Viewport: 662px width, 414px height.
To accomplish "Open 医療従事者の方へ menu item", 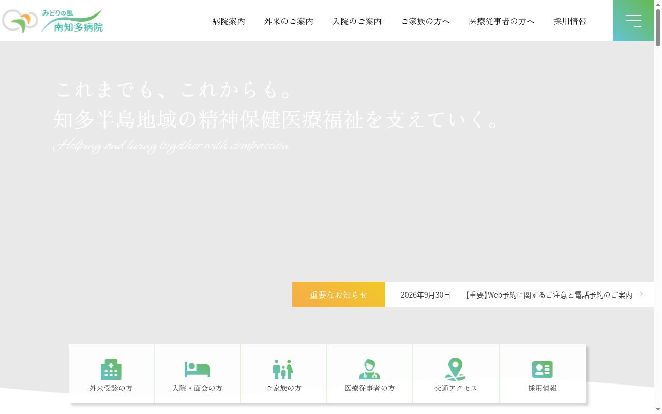I will click(502, 21).
